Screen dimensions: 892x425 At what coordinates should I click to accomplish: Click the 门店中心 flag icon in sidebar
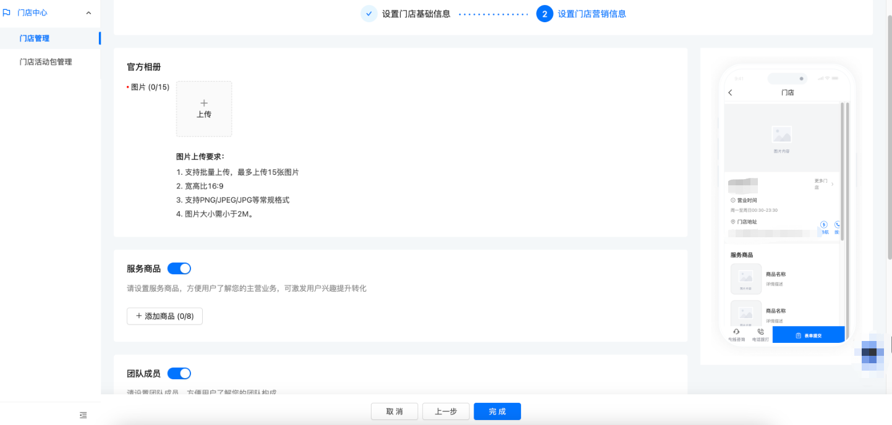(8, 12)
